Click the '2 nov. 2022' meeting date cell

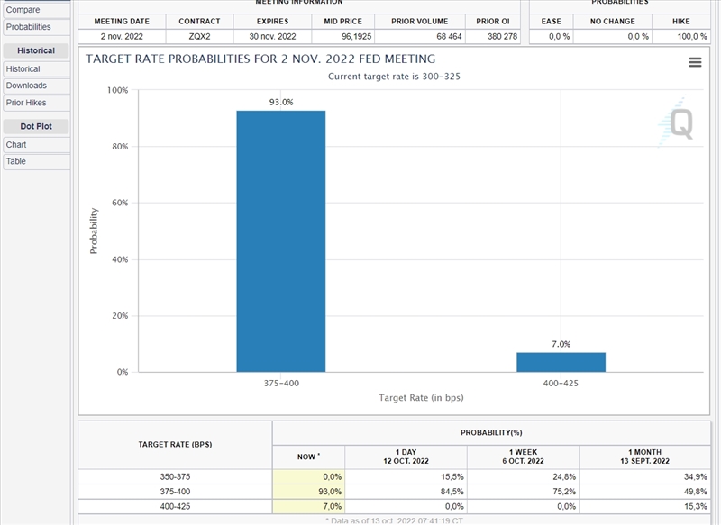tap(122, 36)
